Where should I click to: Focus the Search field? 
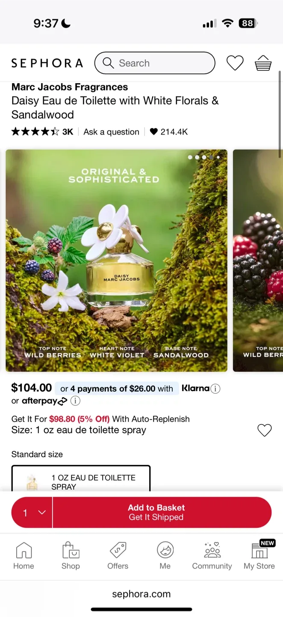pos(154,63)
